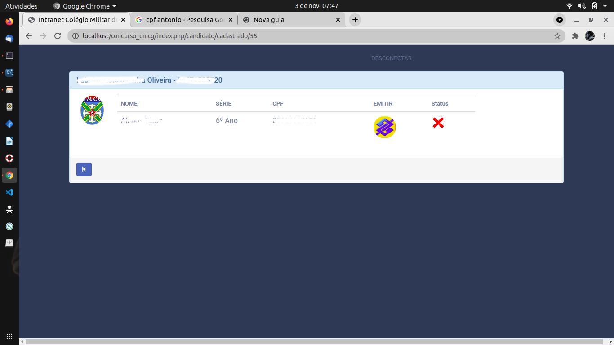Open the Google Chrome app menu in top bar
Viewport: 614px width, 345px height.
tap(85, 6)
